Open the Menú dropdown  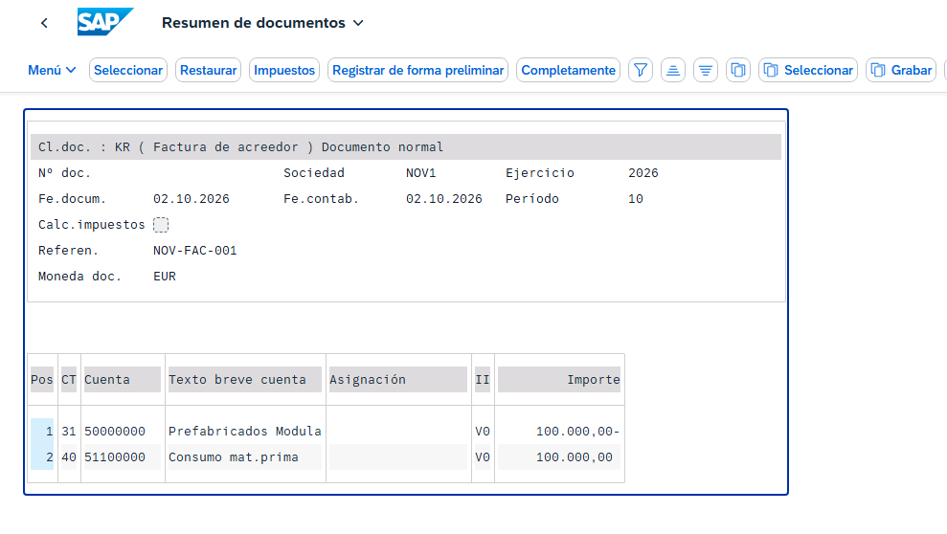tap(52, 70)
